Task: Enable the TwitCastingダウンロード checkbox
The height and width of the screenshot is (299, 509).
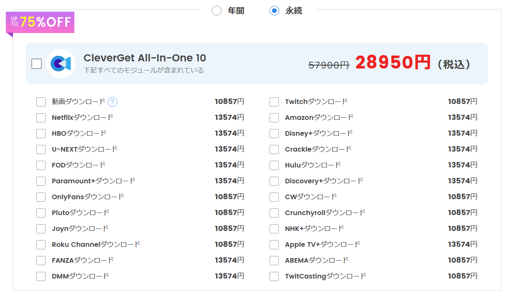Action: coord(274,276)
